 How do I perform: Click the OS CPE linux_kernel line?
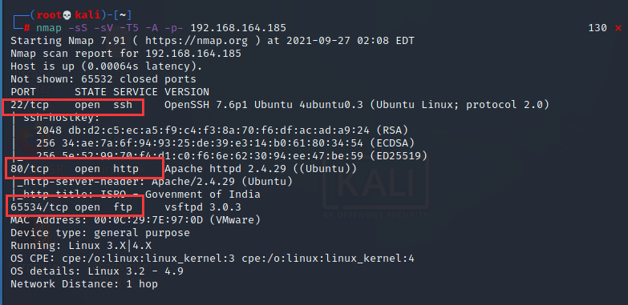click(213, 259)
